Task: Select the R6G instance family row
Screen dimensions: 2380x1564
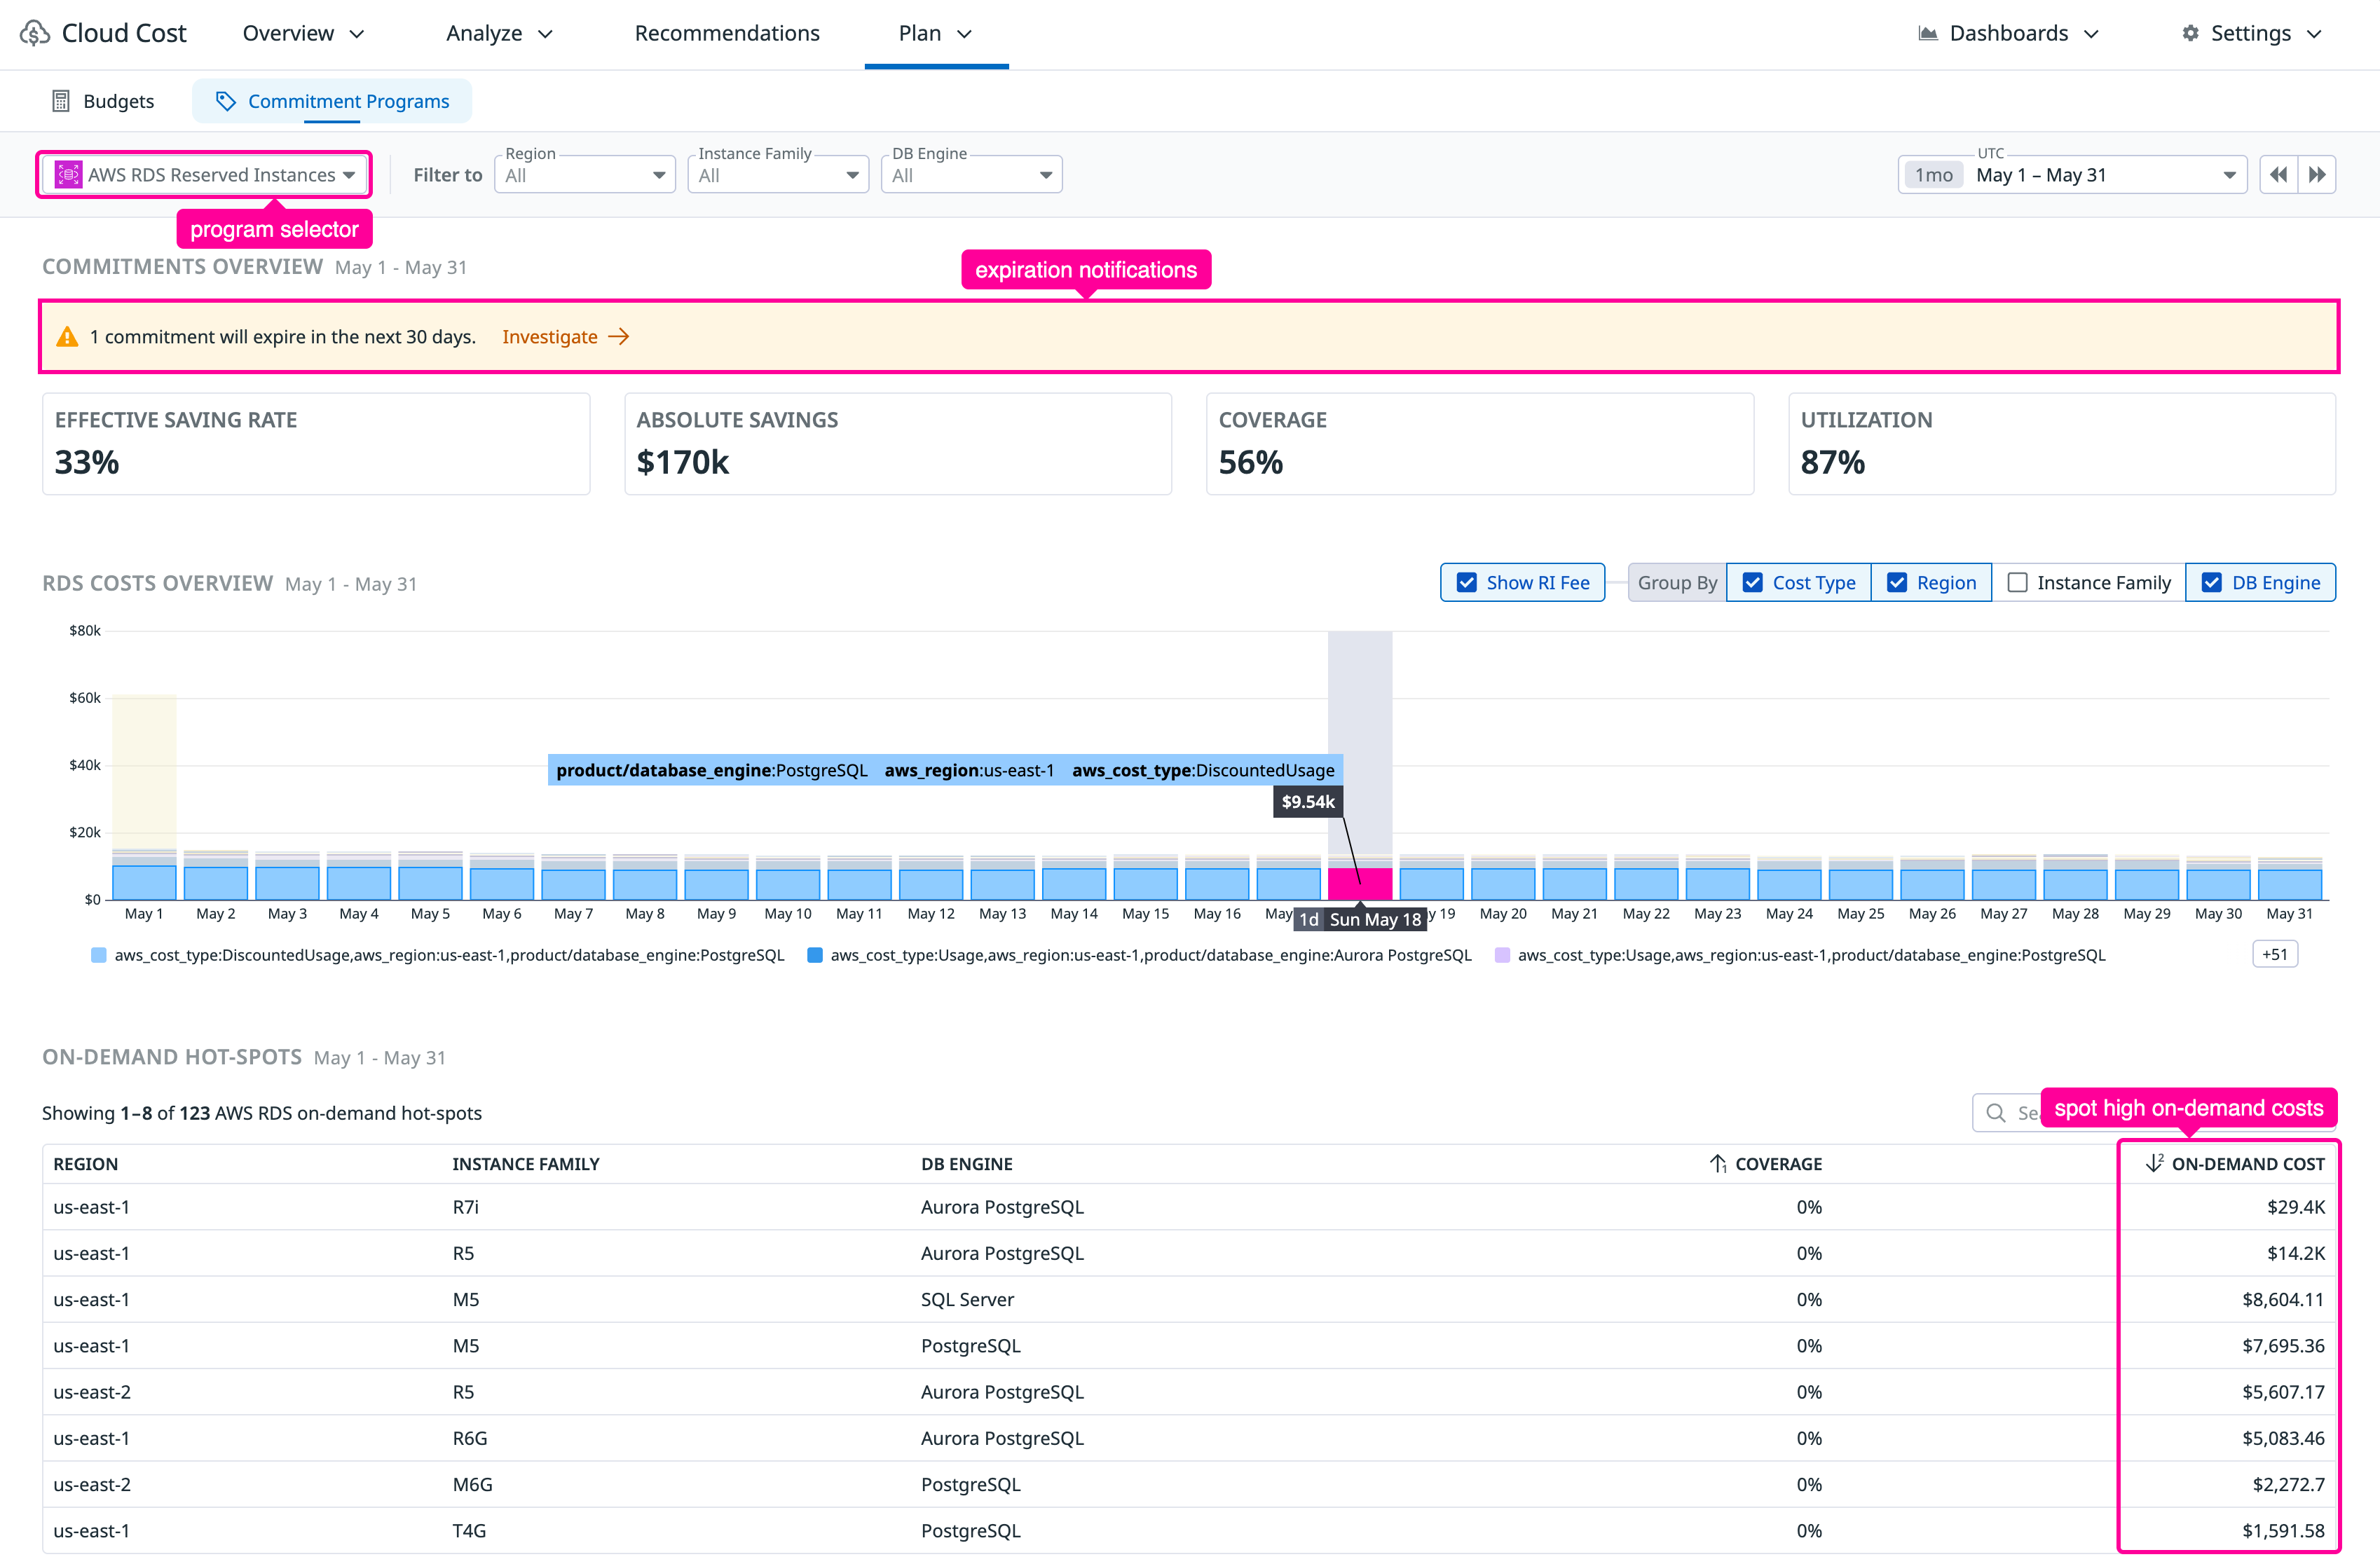Action: tap(1189, 1438)
